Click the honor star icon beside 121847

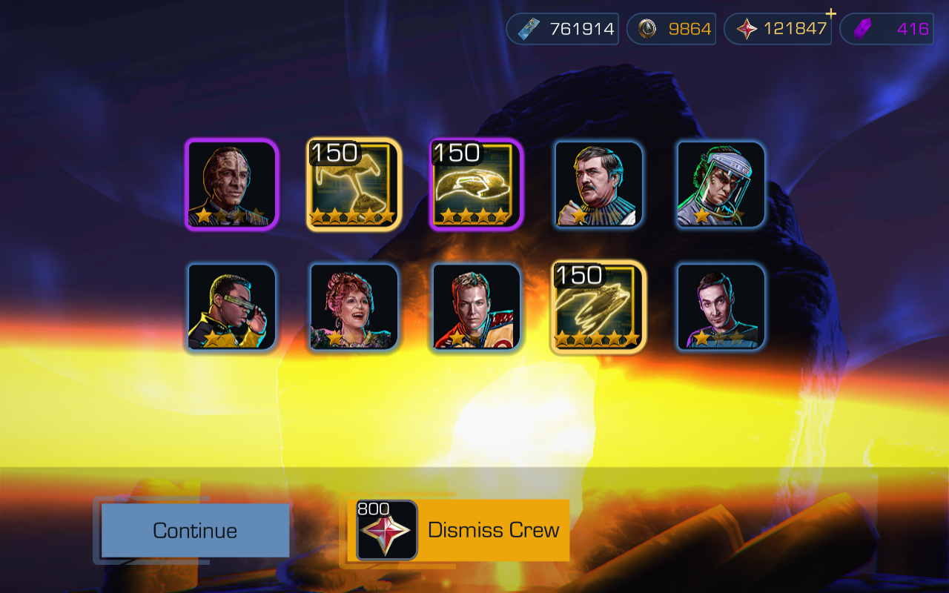pos(747,29)
